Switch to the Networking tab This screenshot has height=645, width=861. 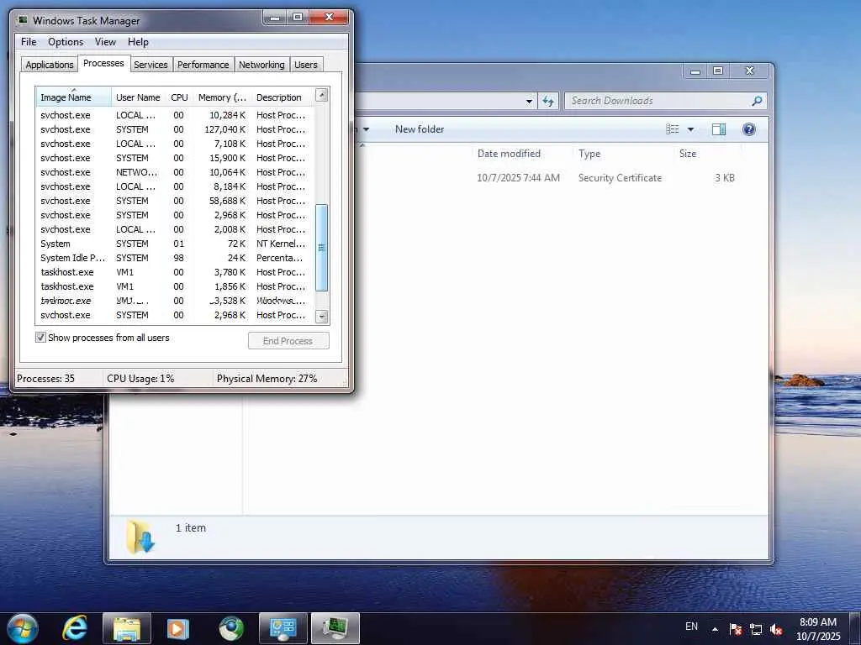(x=261, y=65)
